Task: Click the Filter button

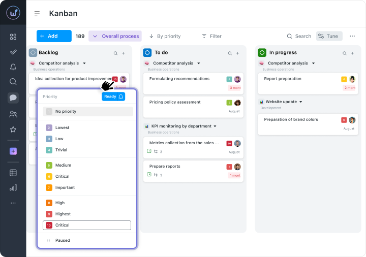Action: pos(211,36)
